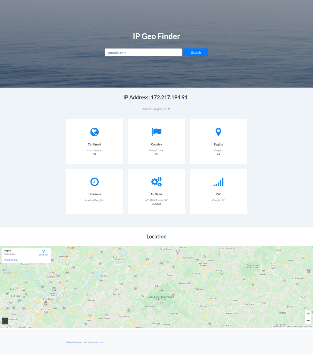Click the Timezone card title
The width and height of the screenshot is (313, 354).
tap(94, 194)
